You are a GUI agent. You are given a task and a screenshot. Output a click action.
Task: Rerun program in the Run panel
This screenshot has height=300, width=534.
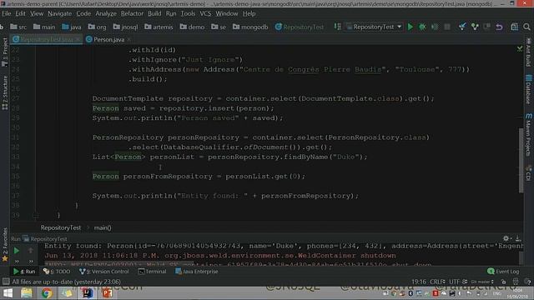click(x=16, y=251)
